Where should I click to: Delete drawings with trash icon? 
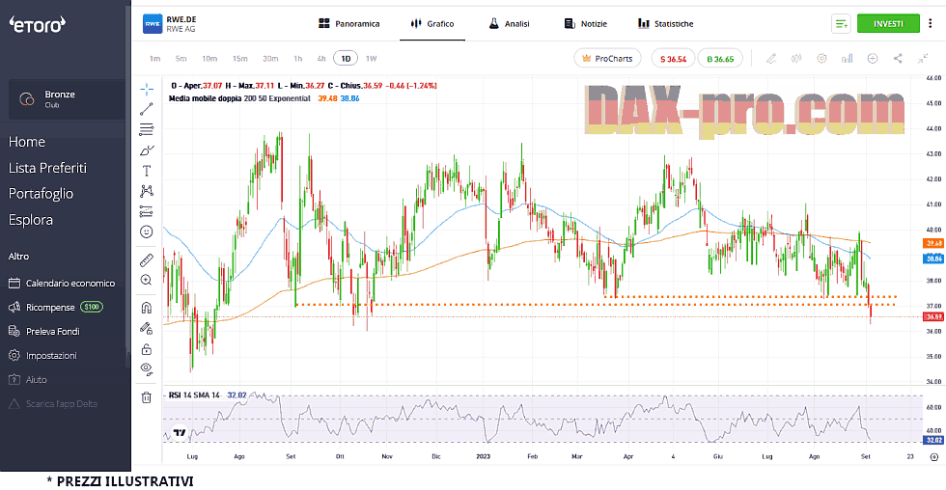[147, 397]
